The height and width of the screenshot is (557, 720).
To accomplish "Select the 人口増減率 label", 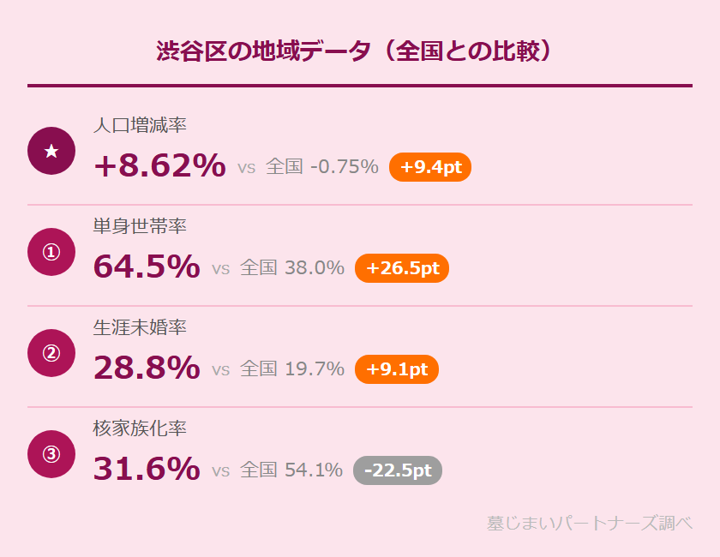I will [140, 125].
